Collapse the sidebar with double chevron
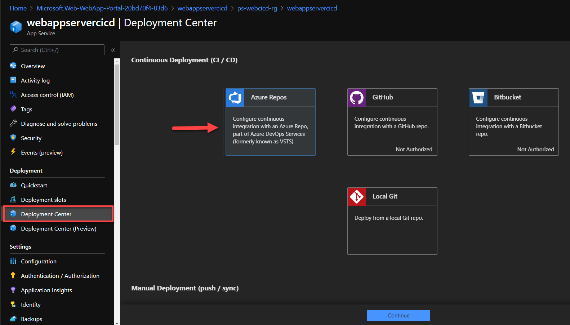This screenshot has height=325, width=570. pos(113,50)
